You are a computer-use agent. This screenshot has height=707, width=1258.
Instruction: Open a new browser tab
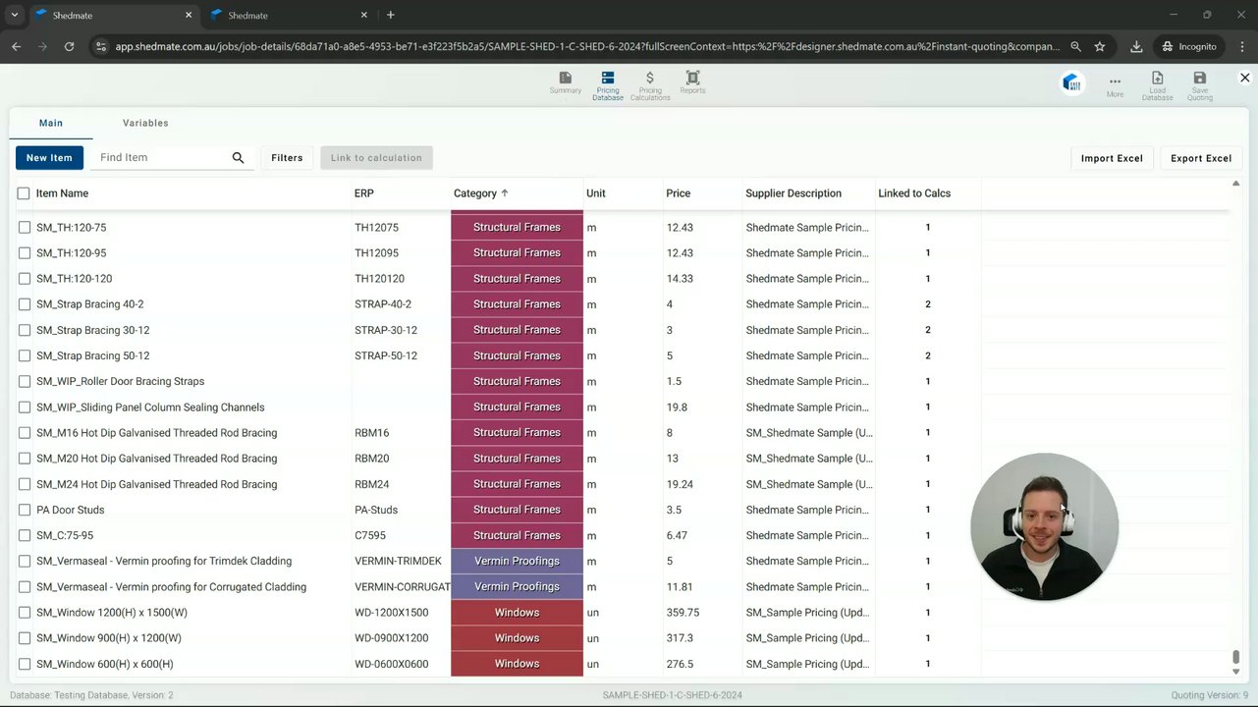click(391, 15)
